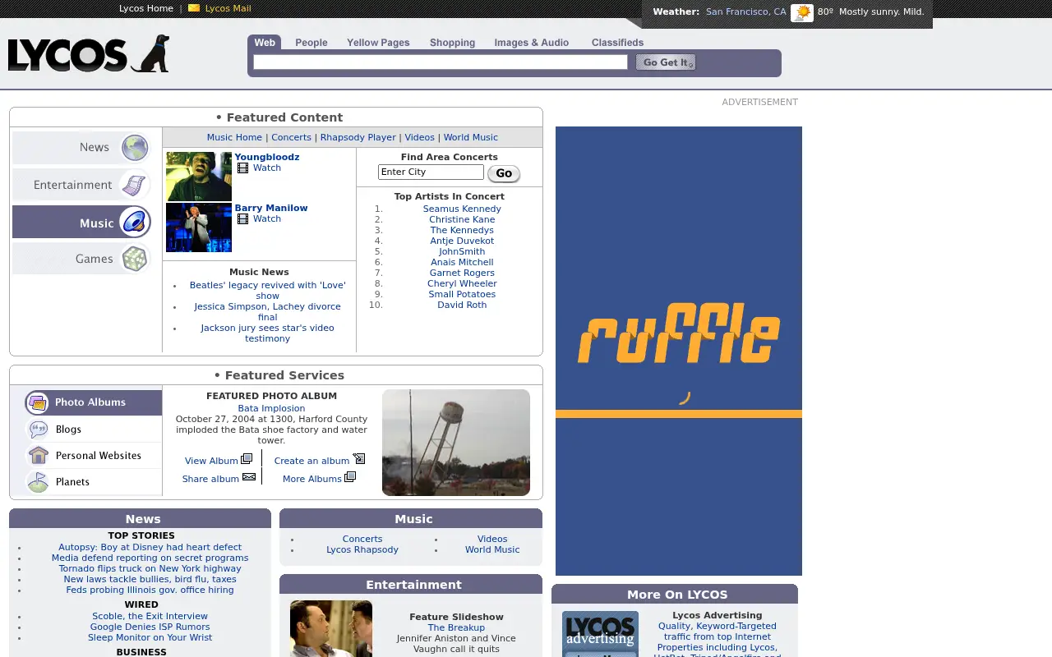The width and height of the screenshot is (1052, 657).
Task: Click film icon beside Barry Manilow Watch
Action: coord(242,219)
